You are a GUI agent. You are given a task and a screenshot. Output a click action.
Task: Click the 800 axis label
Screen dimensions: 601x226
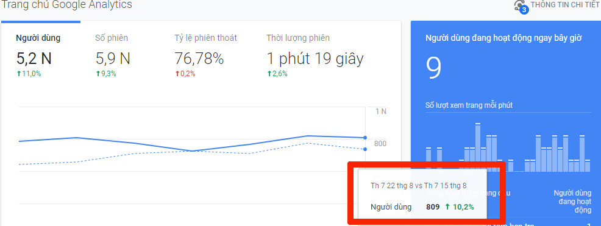tap(380, 144)
